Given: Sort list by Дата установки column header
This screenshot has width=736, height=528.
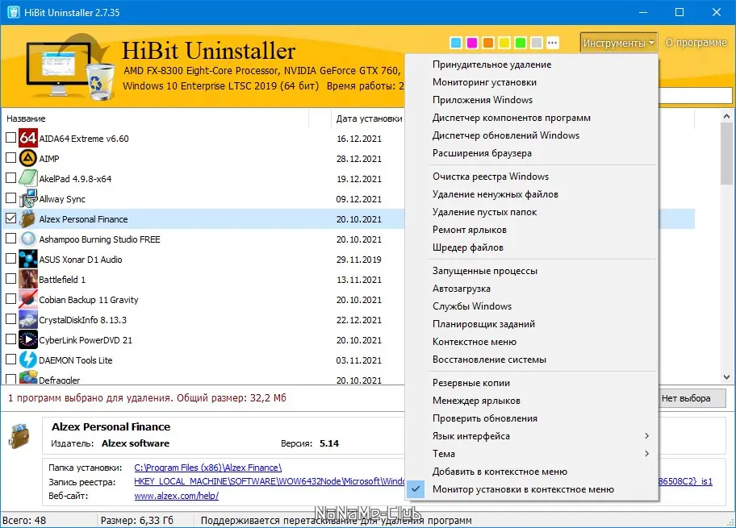Looking at the screenshot, I should [x=369, y=118].
